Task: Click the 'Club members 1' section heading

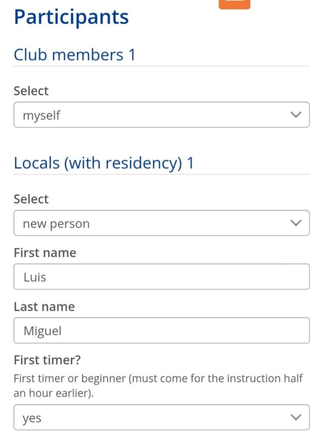Action: (74, 55)
